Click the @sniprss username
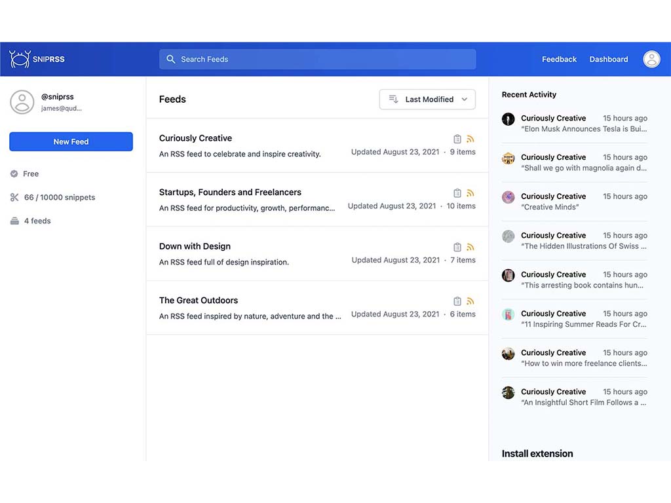The width and height of the screenshot is (671, 503). tap(58, 97)
